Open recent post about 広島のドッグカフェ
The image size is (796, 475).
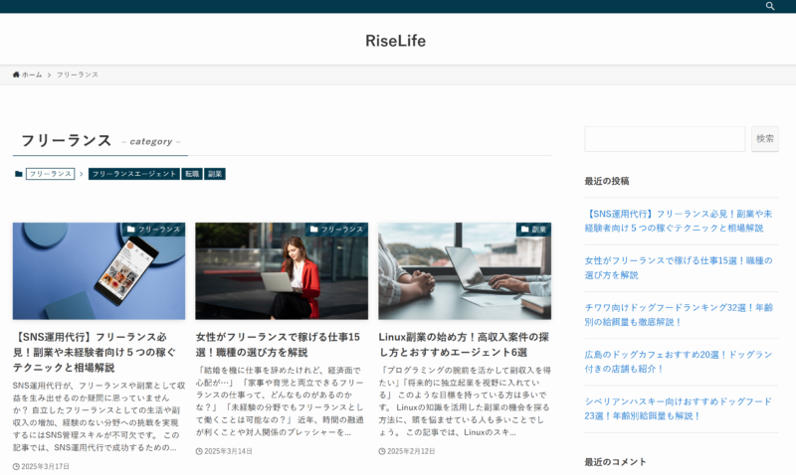(681, 361)
